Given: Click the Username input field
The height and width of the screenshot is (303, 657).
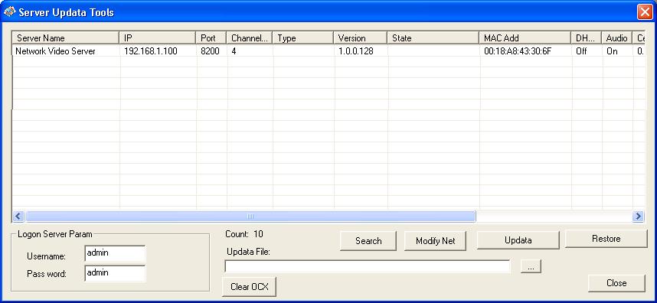Looking at the screenshot, I should point(115,253).
